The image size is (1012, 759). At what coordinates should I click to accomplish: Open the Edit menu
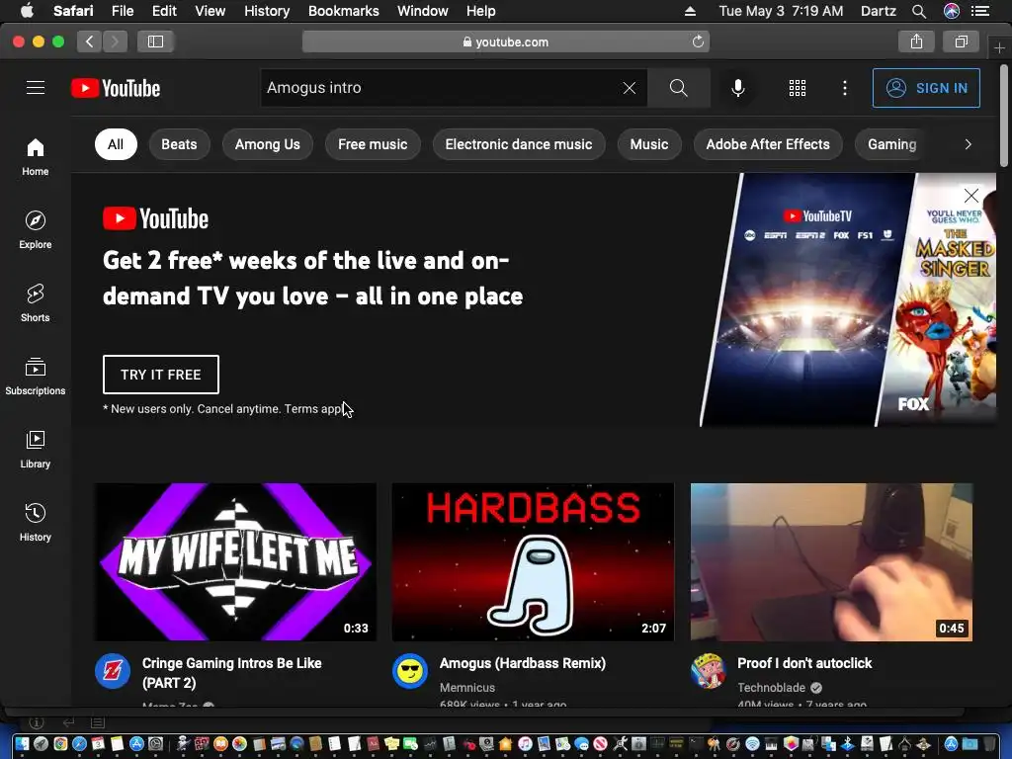coord(164,11)
